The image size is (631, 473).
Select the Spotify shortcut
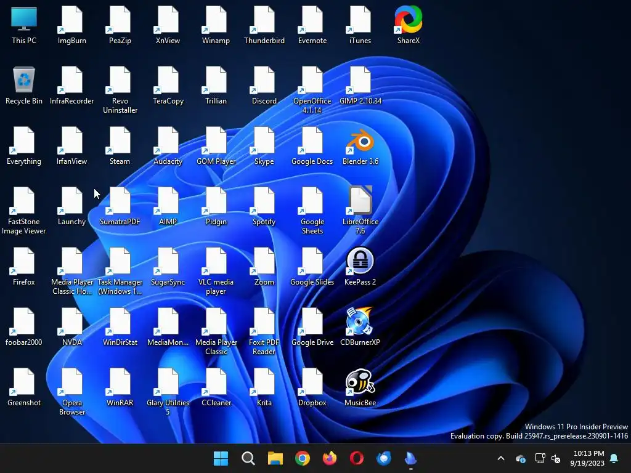[x=264, y=206]
